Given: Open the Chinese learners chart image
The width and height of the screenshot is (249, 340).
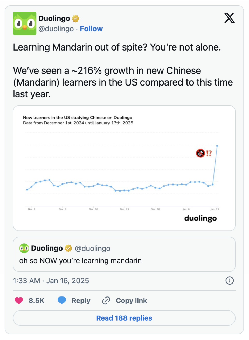Looking at the screenshot, I should [x=124, y=168].
